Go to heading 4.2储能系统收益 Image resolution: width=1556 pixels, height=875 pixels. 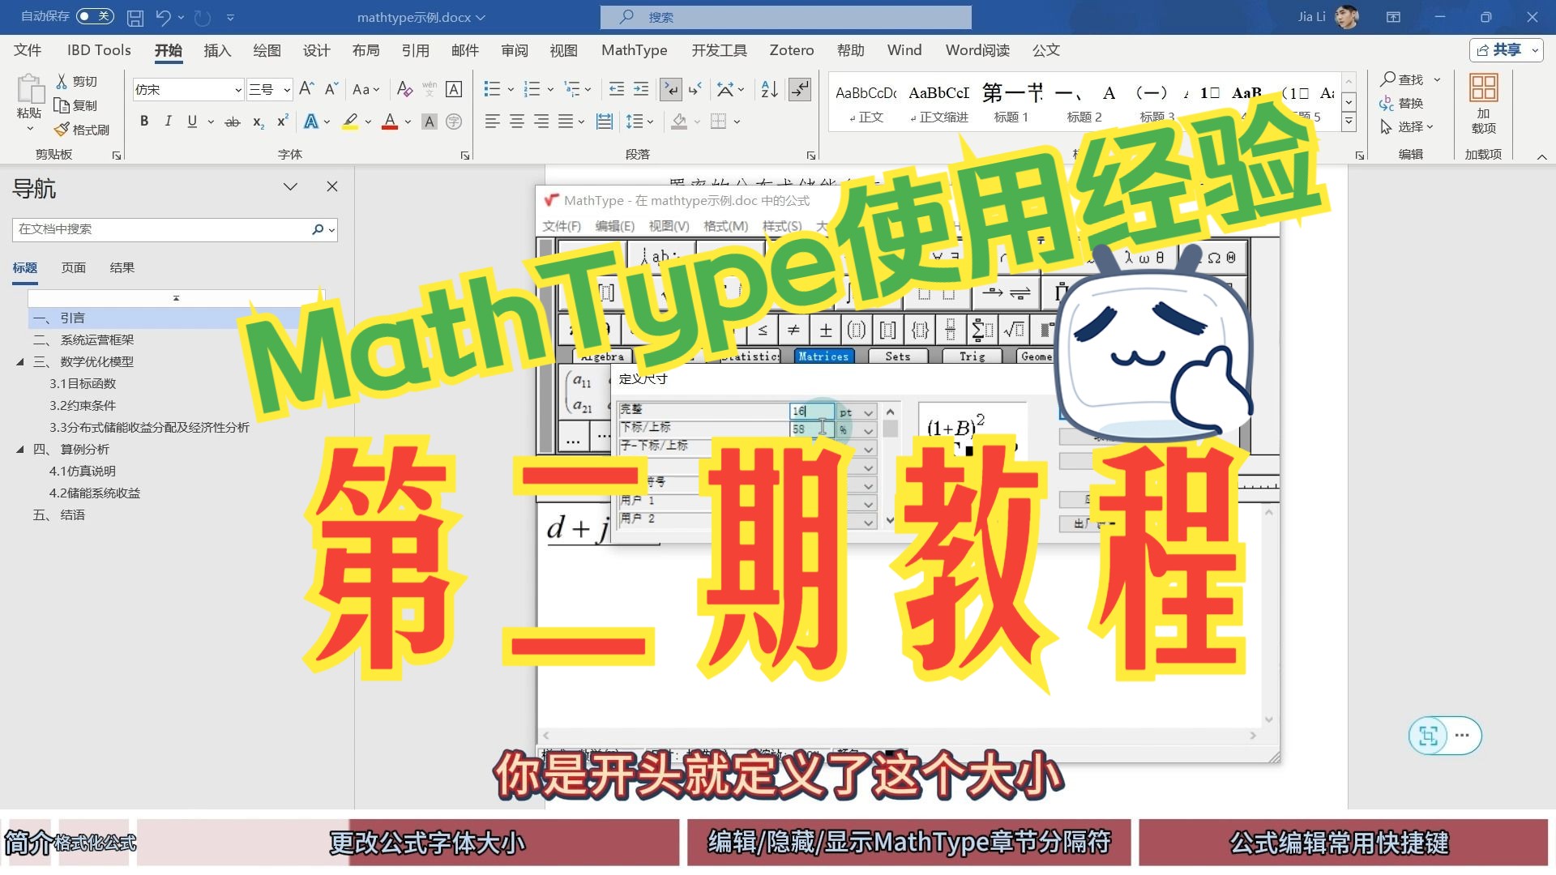(x=95, y=493)
